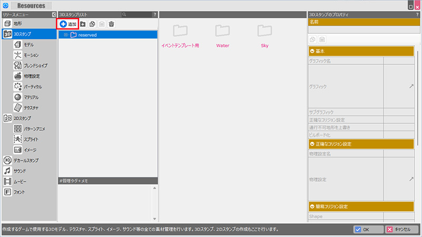Image resolution: width=422 pixels, height=237 pixels.
Task: Click the trash delete icon in list toolbar
Action: pyautogui.click(x=111, y=24)
